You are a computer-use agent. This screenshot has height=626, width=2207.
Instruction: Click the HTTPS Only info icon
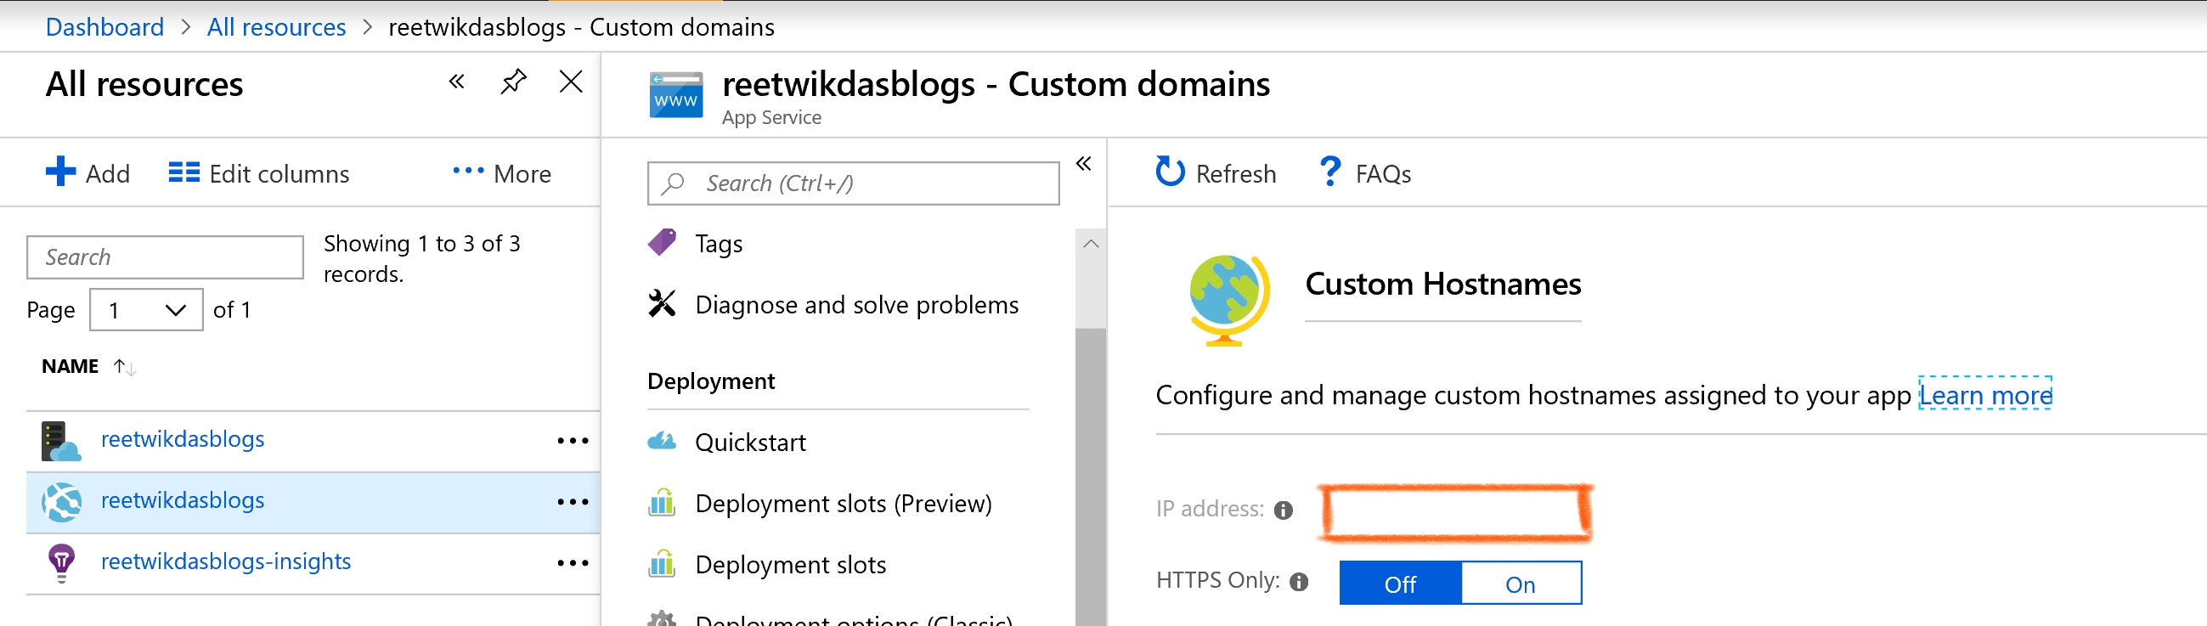pos(1299,583)
